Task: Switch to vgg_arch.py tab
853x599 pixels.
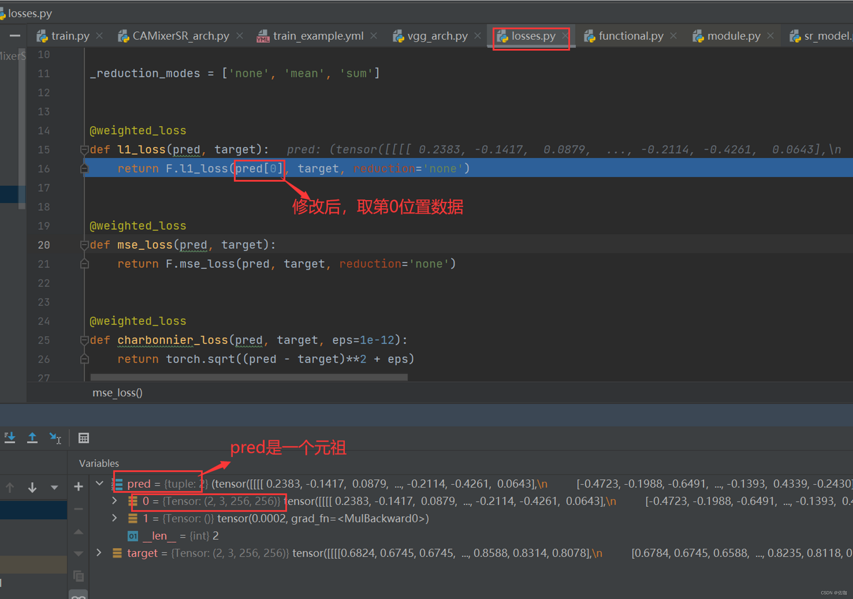Action: 430,36
